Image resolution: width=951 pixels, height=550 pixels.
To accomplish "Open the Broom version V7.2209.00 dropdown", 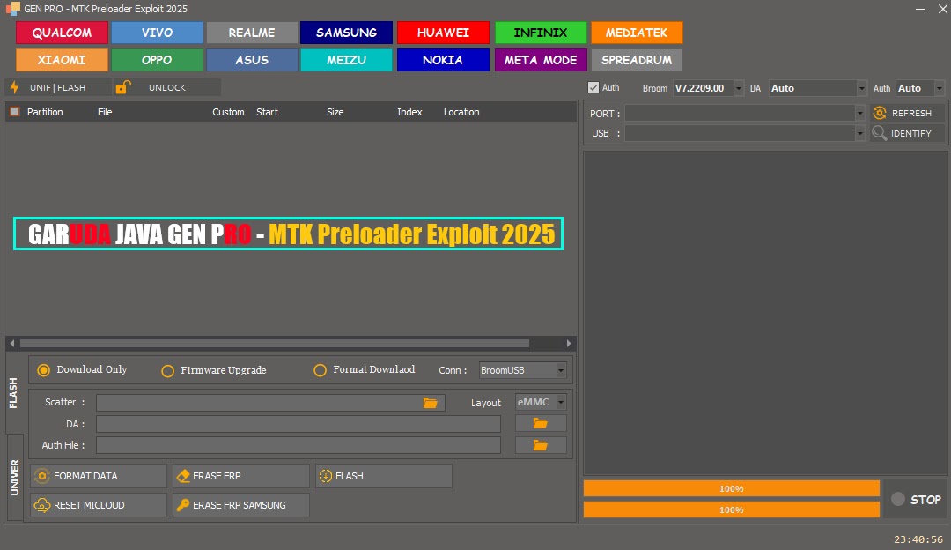I will point(738,88).
